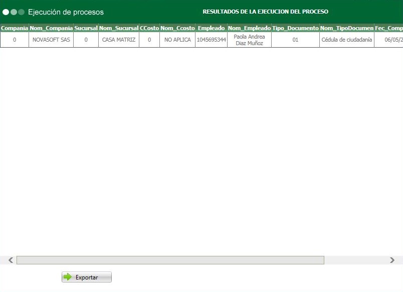Click the Sucursal column header

pyautogui.click(x=86, y=28)
